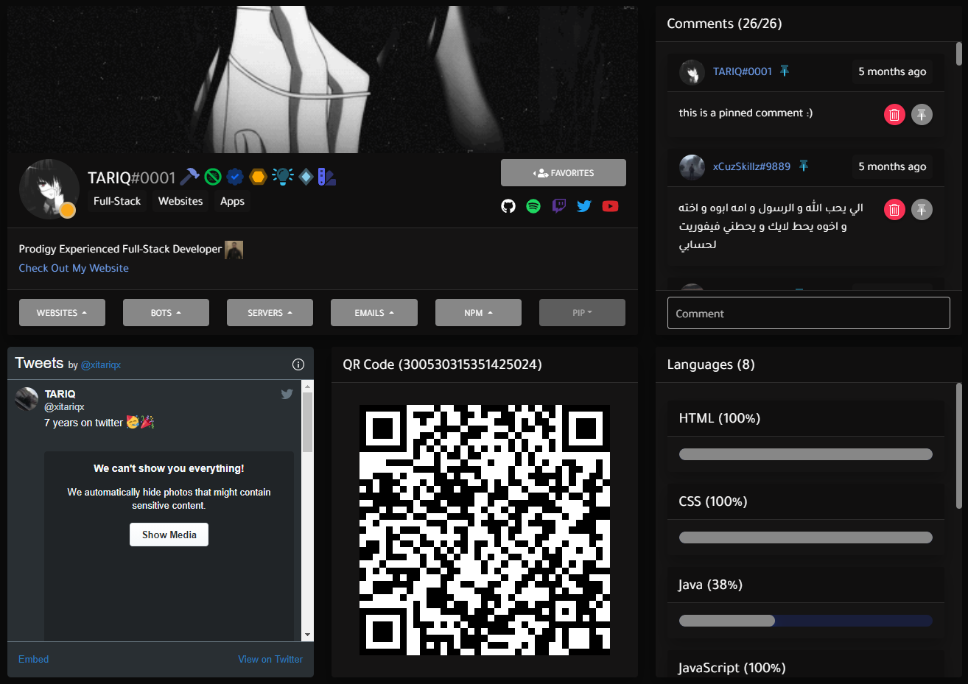968x684 pixels.
Task: Click the '5 months ago' label on TARIQ's comment
Action: pos(892,71)
